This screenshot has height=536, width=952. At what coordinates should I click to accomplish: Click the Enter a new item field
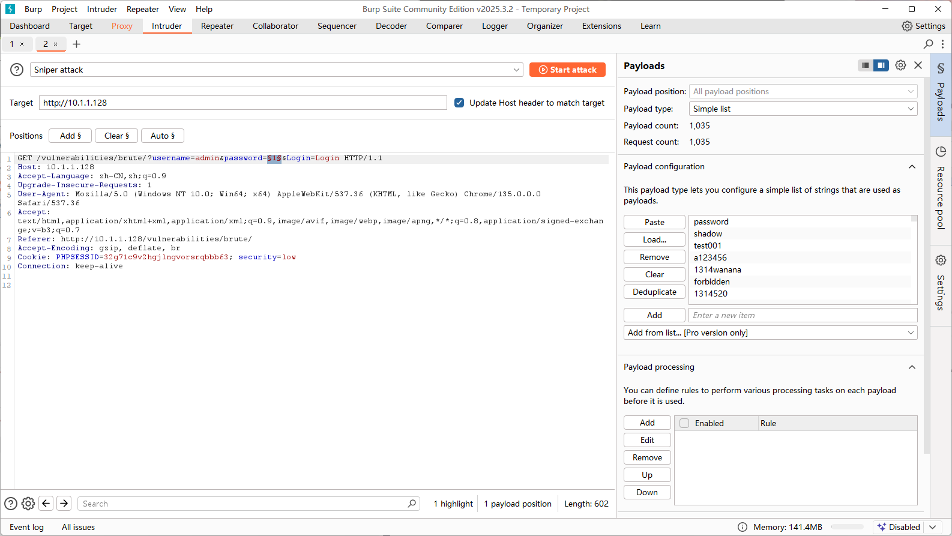pyautogui.click(x=803, y=315)
